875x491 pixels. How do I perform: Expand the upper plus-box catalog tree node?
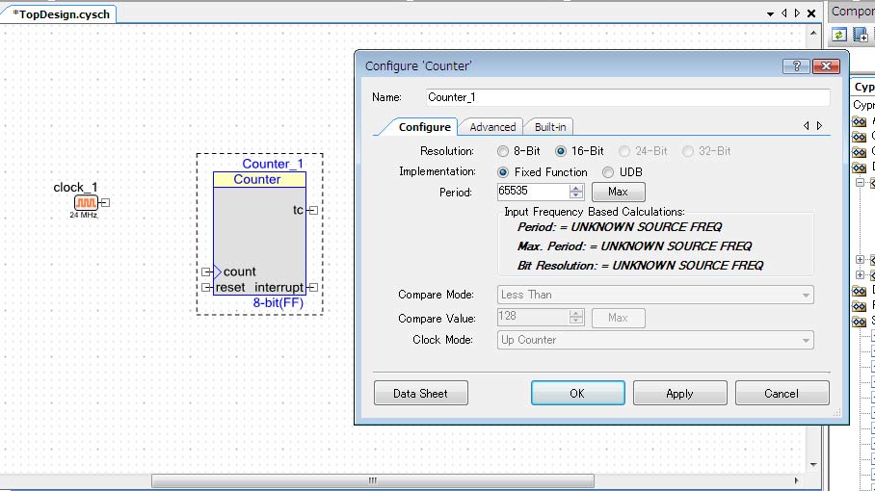pyautogui.click(x=860, y=259)
